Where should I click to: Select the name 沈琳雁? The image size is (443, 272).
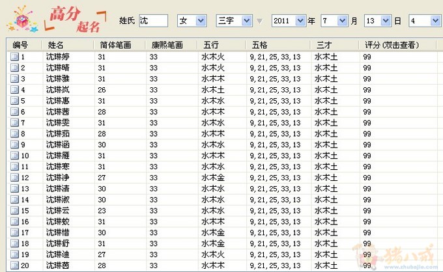point(57,156)
